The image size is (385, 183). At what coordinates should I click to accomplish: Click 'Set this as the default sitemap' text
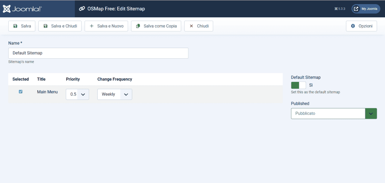[315, 92]
